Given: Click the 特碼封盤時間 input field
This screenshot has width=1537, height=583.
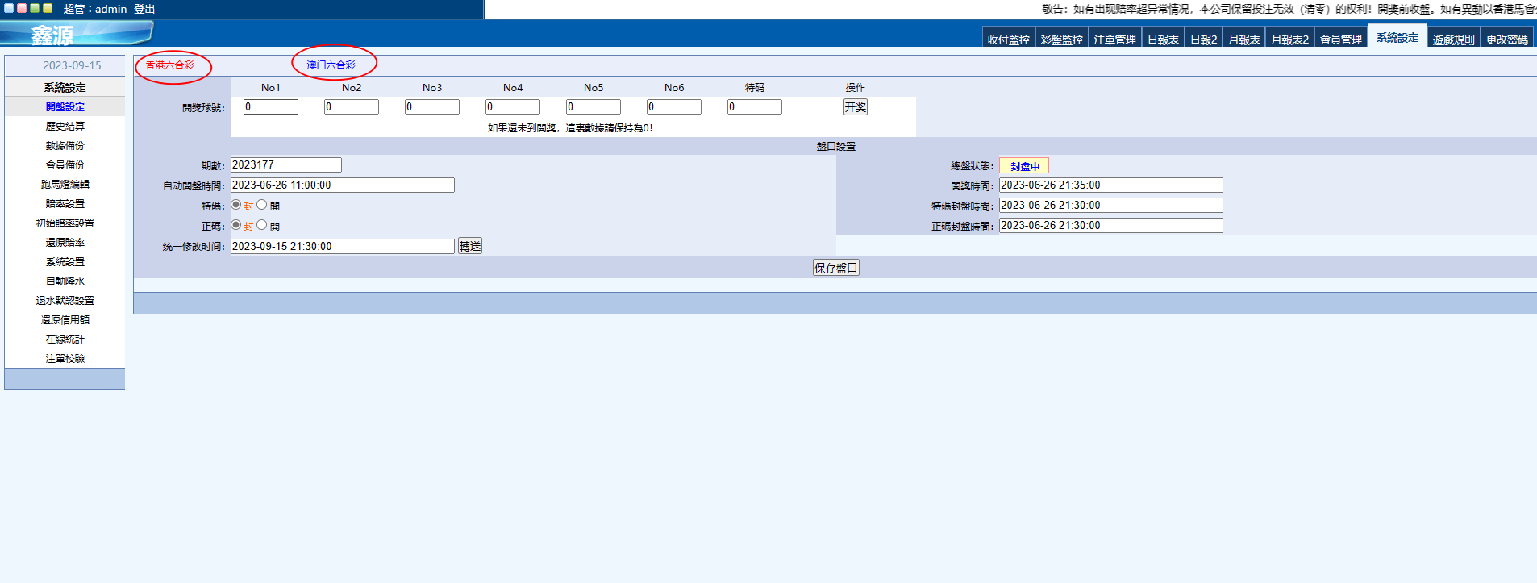Looking at the screenshot, I should [x=1111, y=205].
